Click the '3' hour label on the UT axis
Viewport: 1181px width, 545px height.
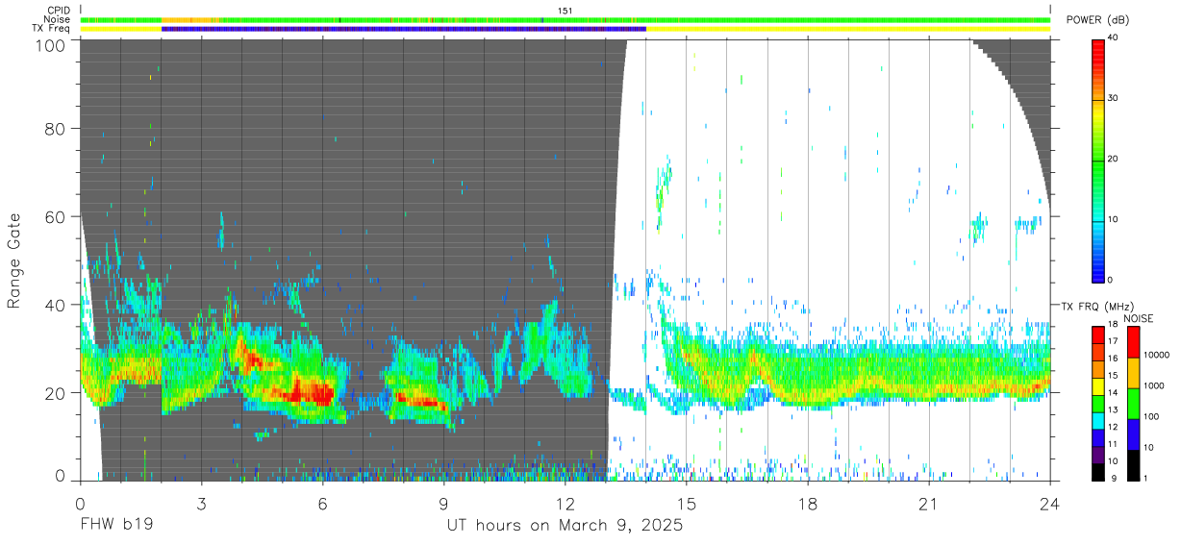pos(201,503)
